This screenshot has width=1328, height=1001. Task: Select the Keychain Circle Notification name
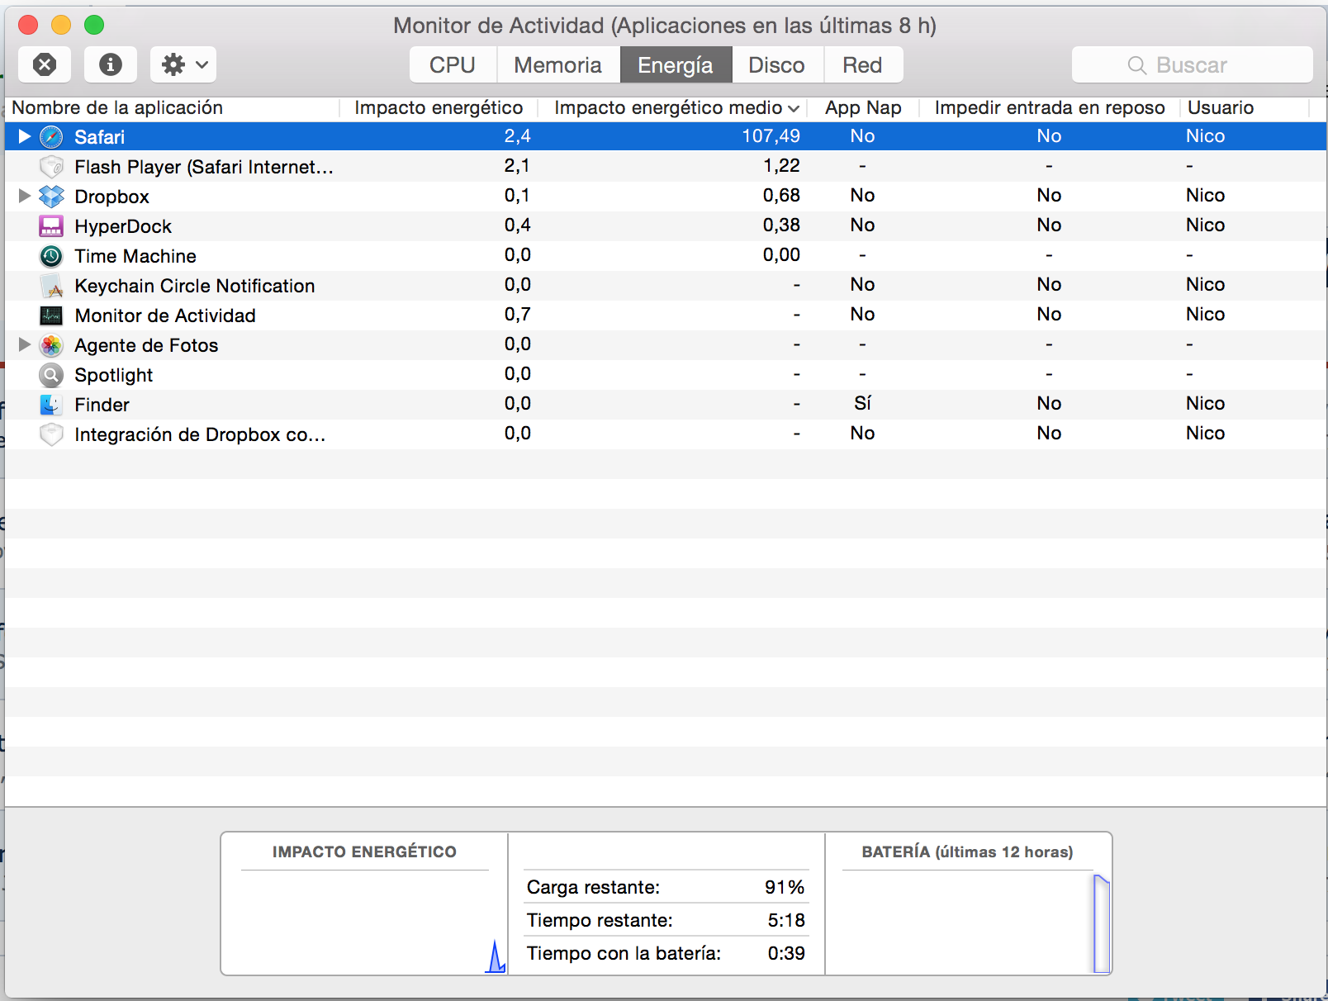[x=195, y=286]
